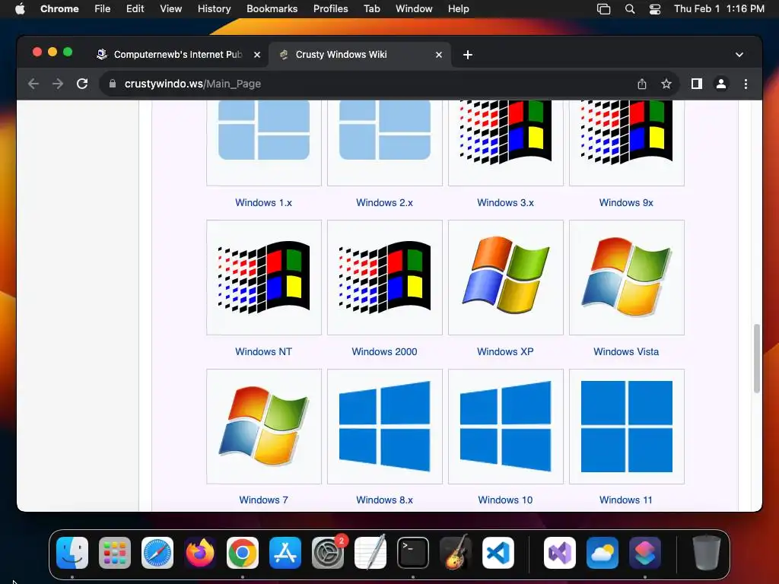Image resolution: width=779 pixels, height=584 pixels.
Task: Close the Crusty Windows Wiki tab
Action: coord(439,55)
